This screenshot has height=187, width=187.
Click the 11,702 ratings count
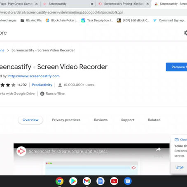[22, 85]
